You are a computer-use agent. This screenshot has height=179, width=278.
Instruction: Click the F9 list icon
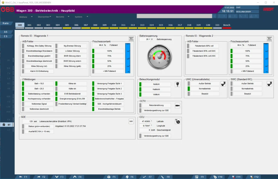point(197,177)
